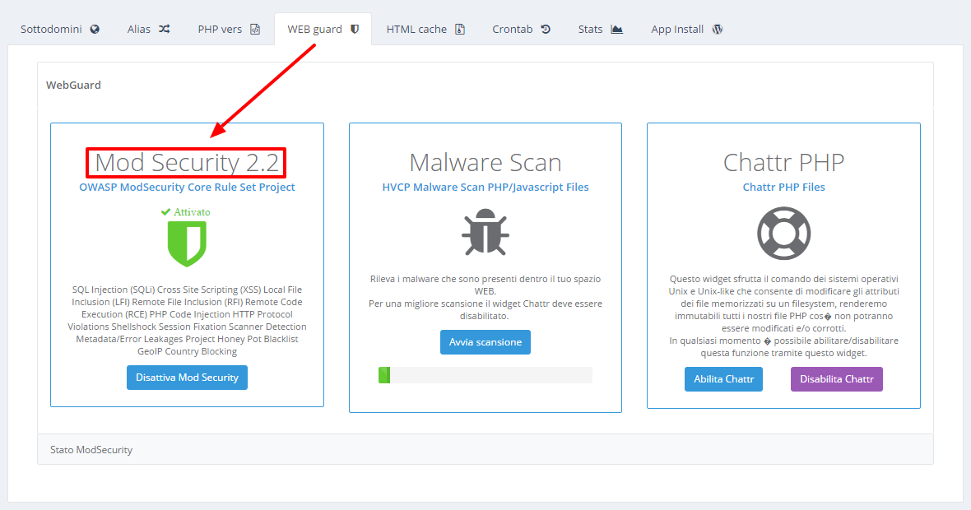
Task: Click the 'Rileva i malware' description text
Action: pos(485,297)
